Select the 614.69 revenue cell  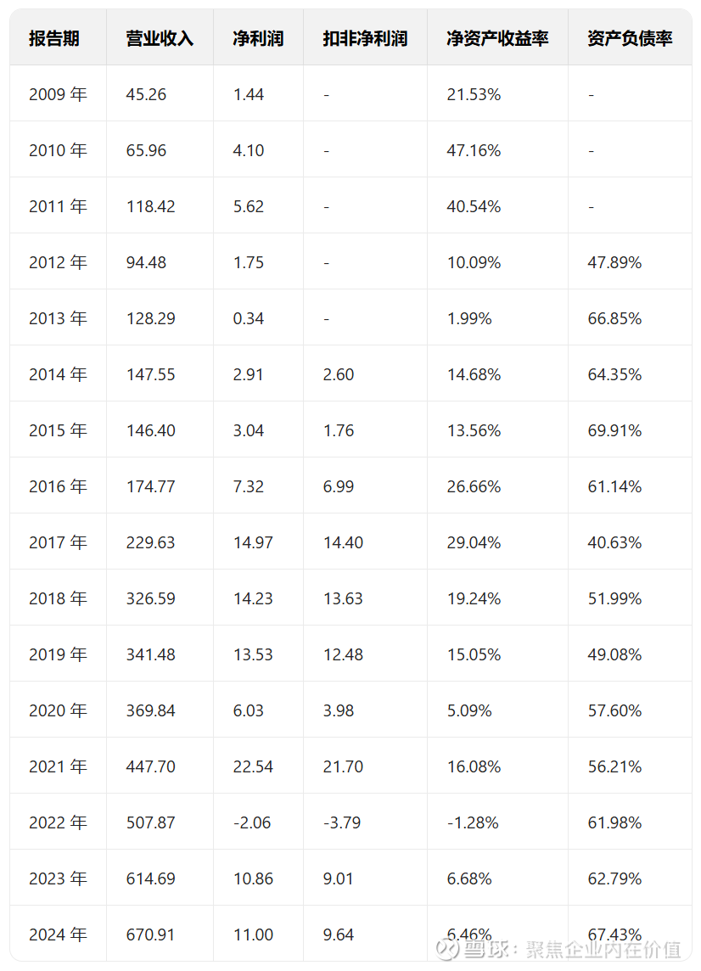tap(151, 878)
